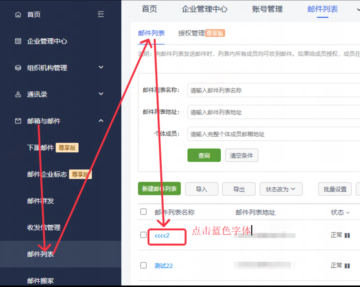Select the 企业管理中心 sidebar icon

18,41
